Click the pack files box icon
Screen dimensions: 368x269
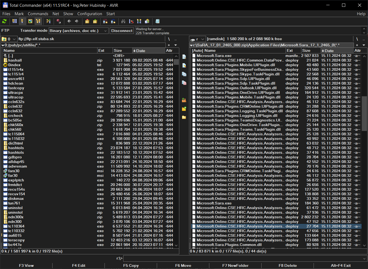click(x=87, y=21)
